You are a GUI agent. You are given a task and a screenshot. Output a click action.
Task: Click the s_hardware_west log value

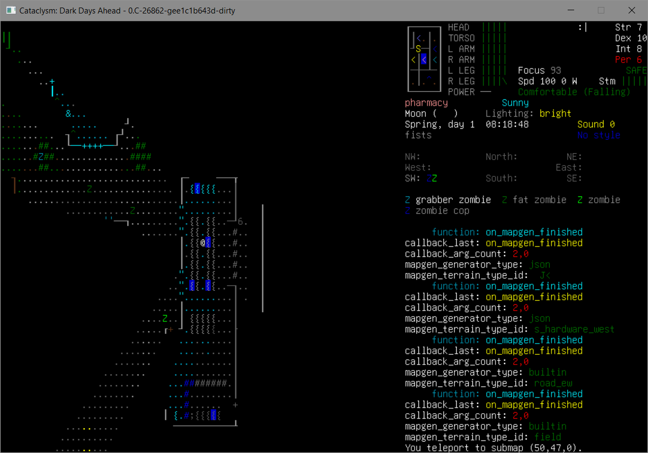coord(575,329)
